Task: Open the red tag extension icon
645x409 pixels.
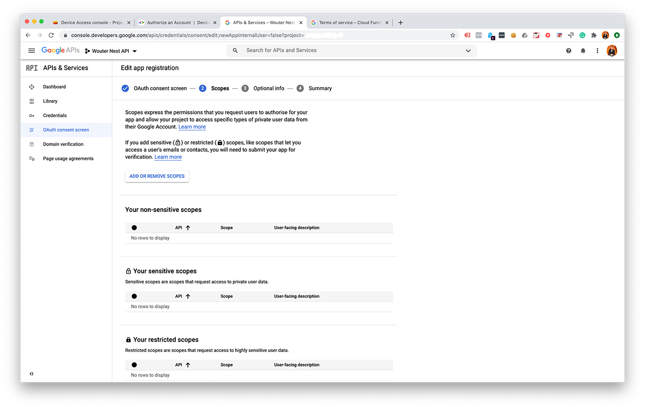Action: [467, 35]
